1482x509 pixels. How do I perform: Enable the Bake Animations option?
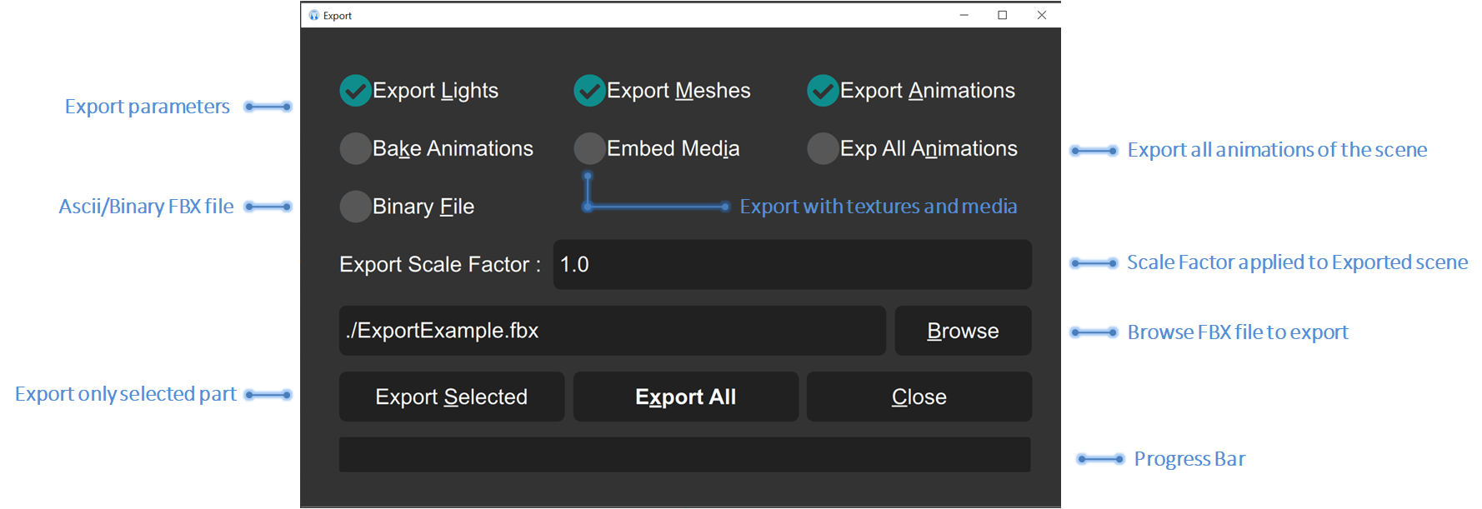(355, 148)
